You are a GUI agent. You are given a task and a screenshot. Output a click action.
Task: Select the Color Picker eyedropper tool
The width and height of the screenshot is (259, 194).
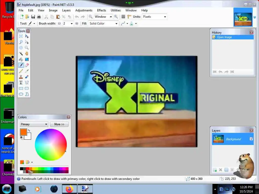pyautogui.click(x=27, y=71)
